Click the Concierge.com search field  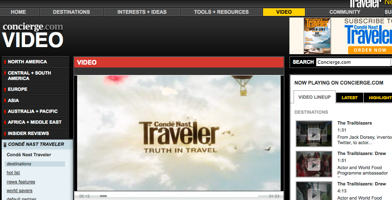(353, 62)
